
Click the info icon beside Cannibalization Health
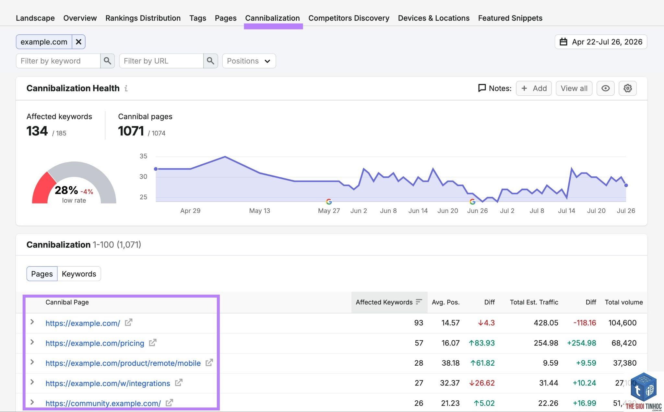(126, 88)
